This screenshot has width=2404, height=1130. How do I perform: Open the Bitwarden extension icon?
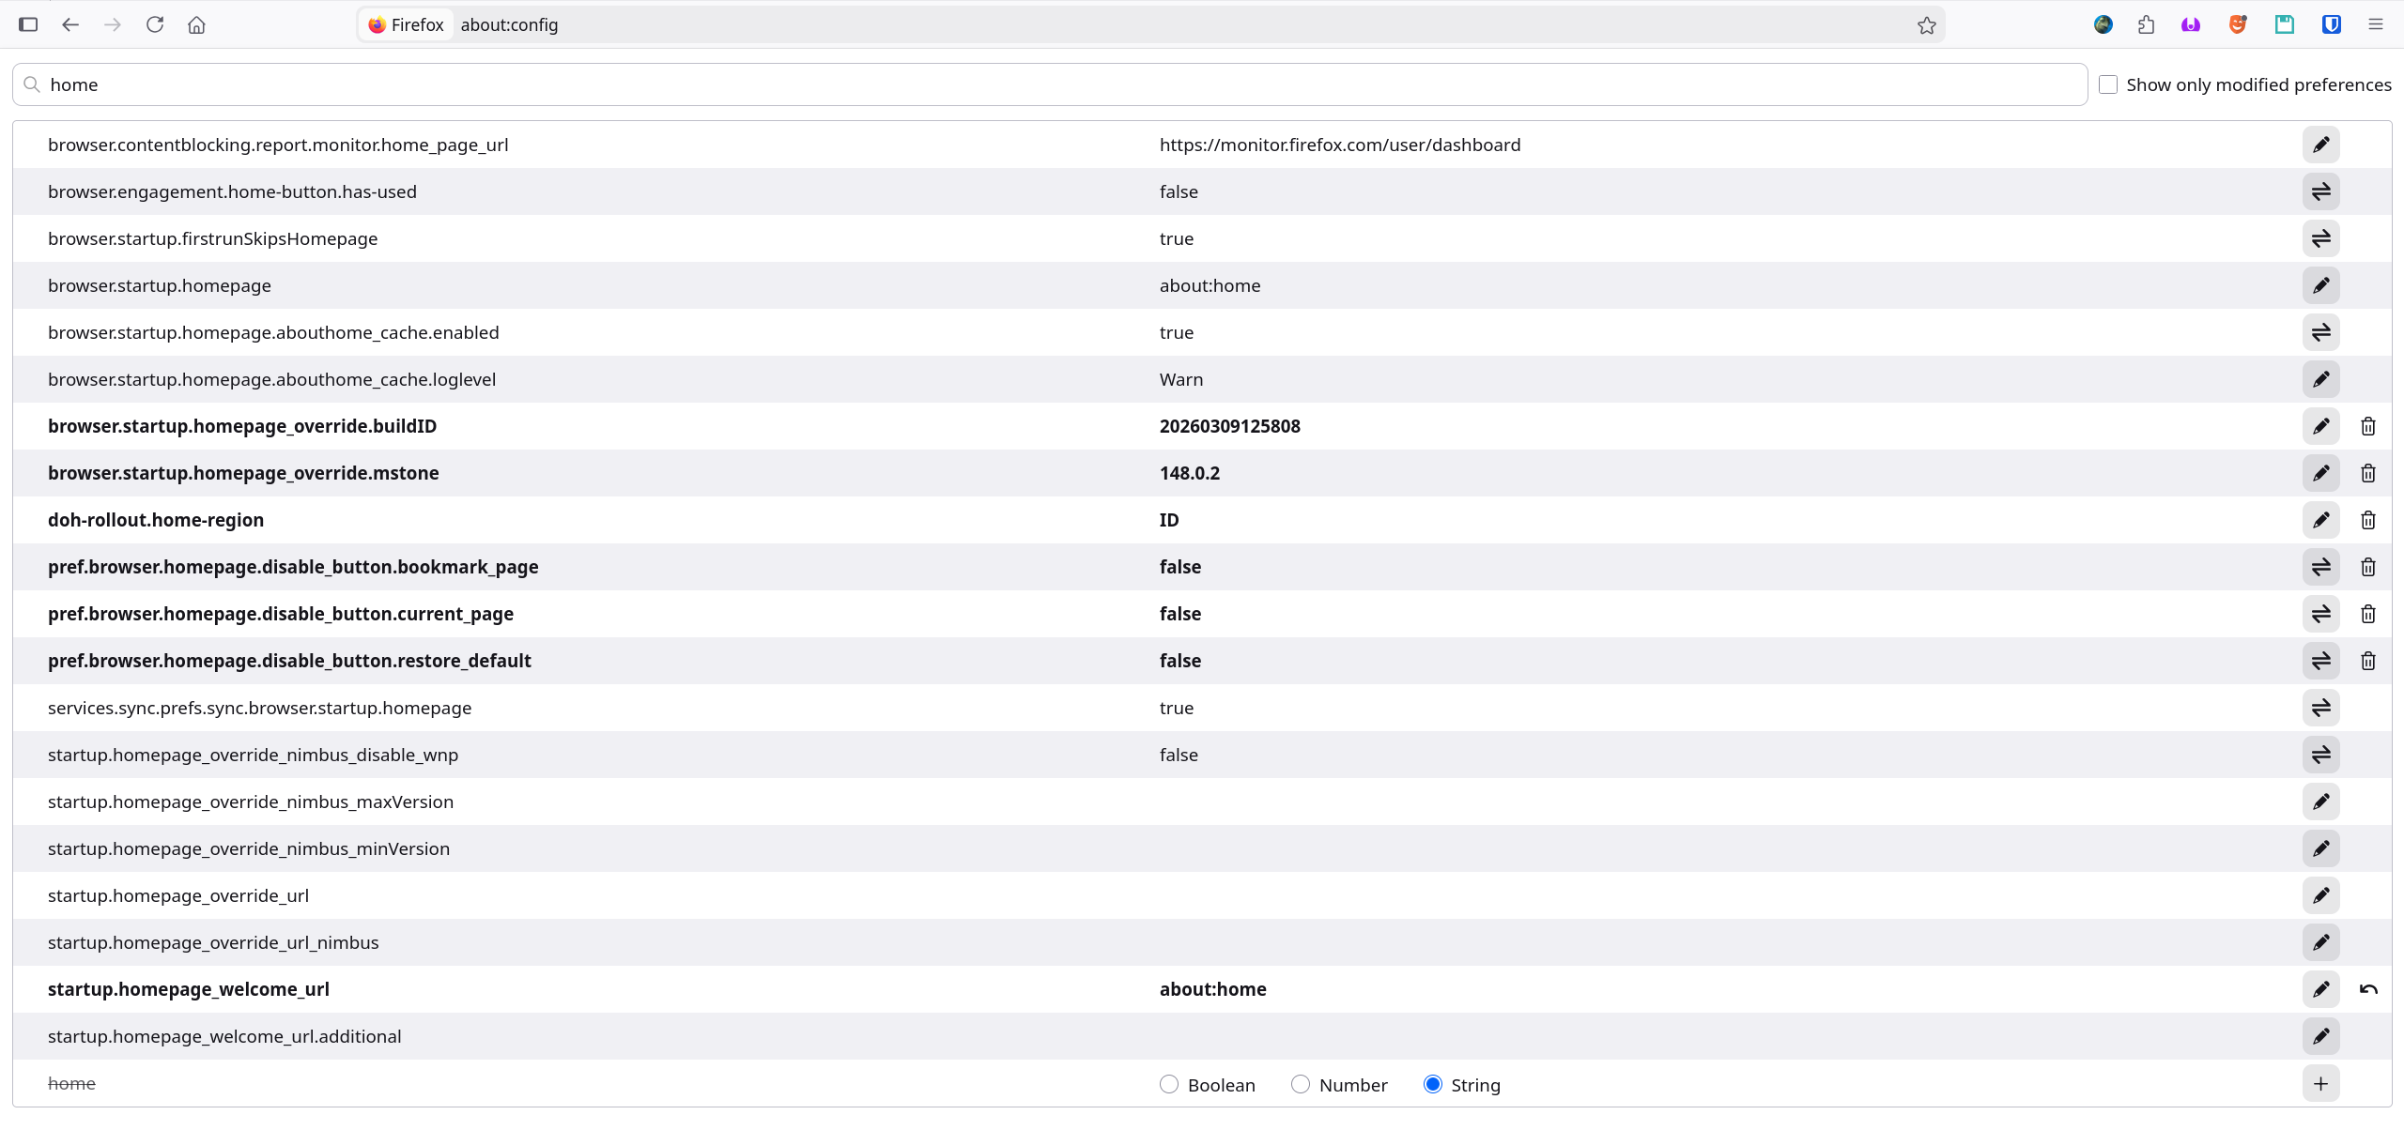tap(2331, 25)
